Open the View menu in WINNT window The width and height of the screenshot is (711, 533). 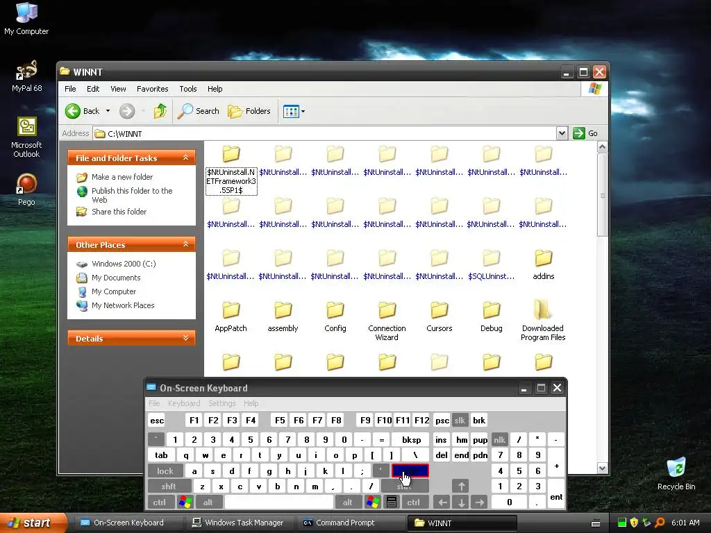[118, 89]
